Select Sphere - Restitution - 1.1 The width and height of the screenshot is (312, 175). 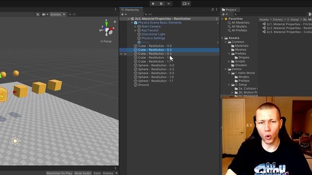(x=156, y=81)
